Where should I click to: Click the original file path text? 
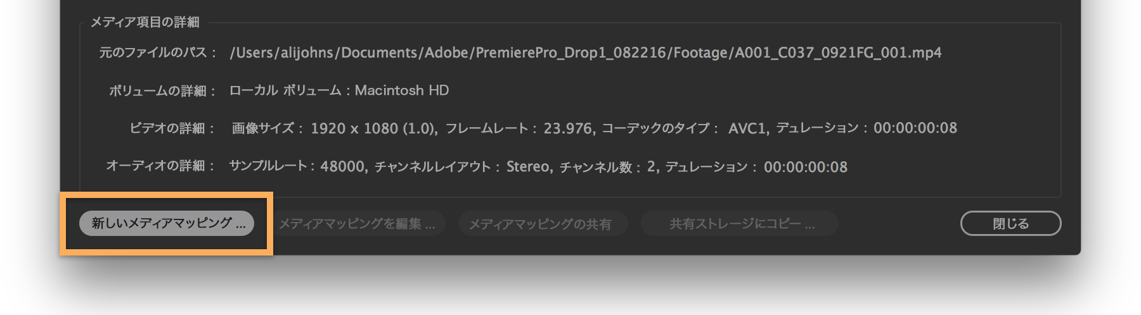click(585, 52)
